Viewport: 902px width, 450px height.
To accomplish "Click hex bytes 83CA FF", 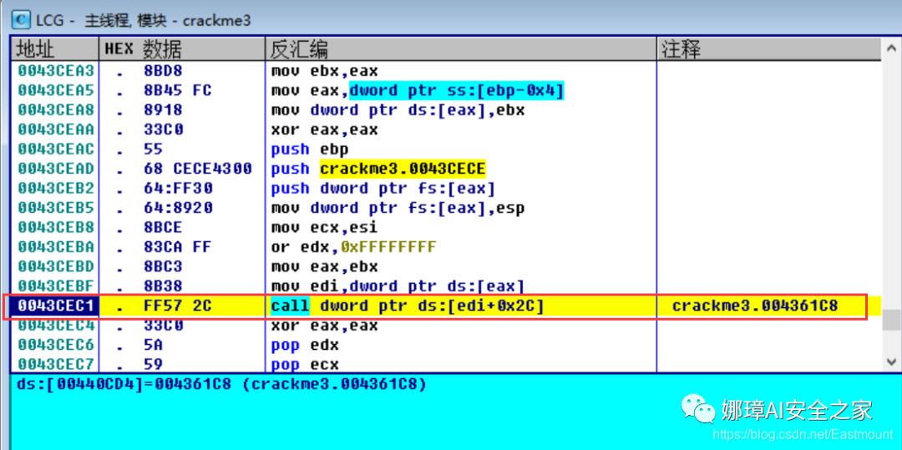I will pyautogui.click(x=178, y=247).
